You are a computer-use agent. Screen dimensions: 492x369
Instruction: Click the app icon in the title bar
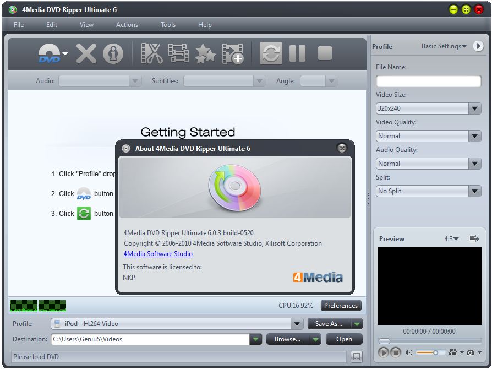click(13, 10)
